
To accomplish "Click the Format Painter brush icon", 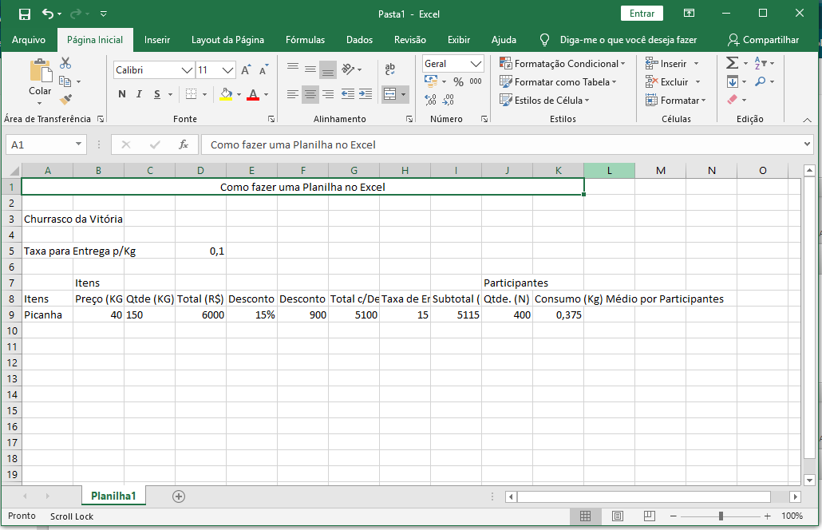I will point(65,100).
